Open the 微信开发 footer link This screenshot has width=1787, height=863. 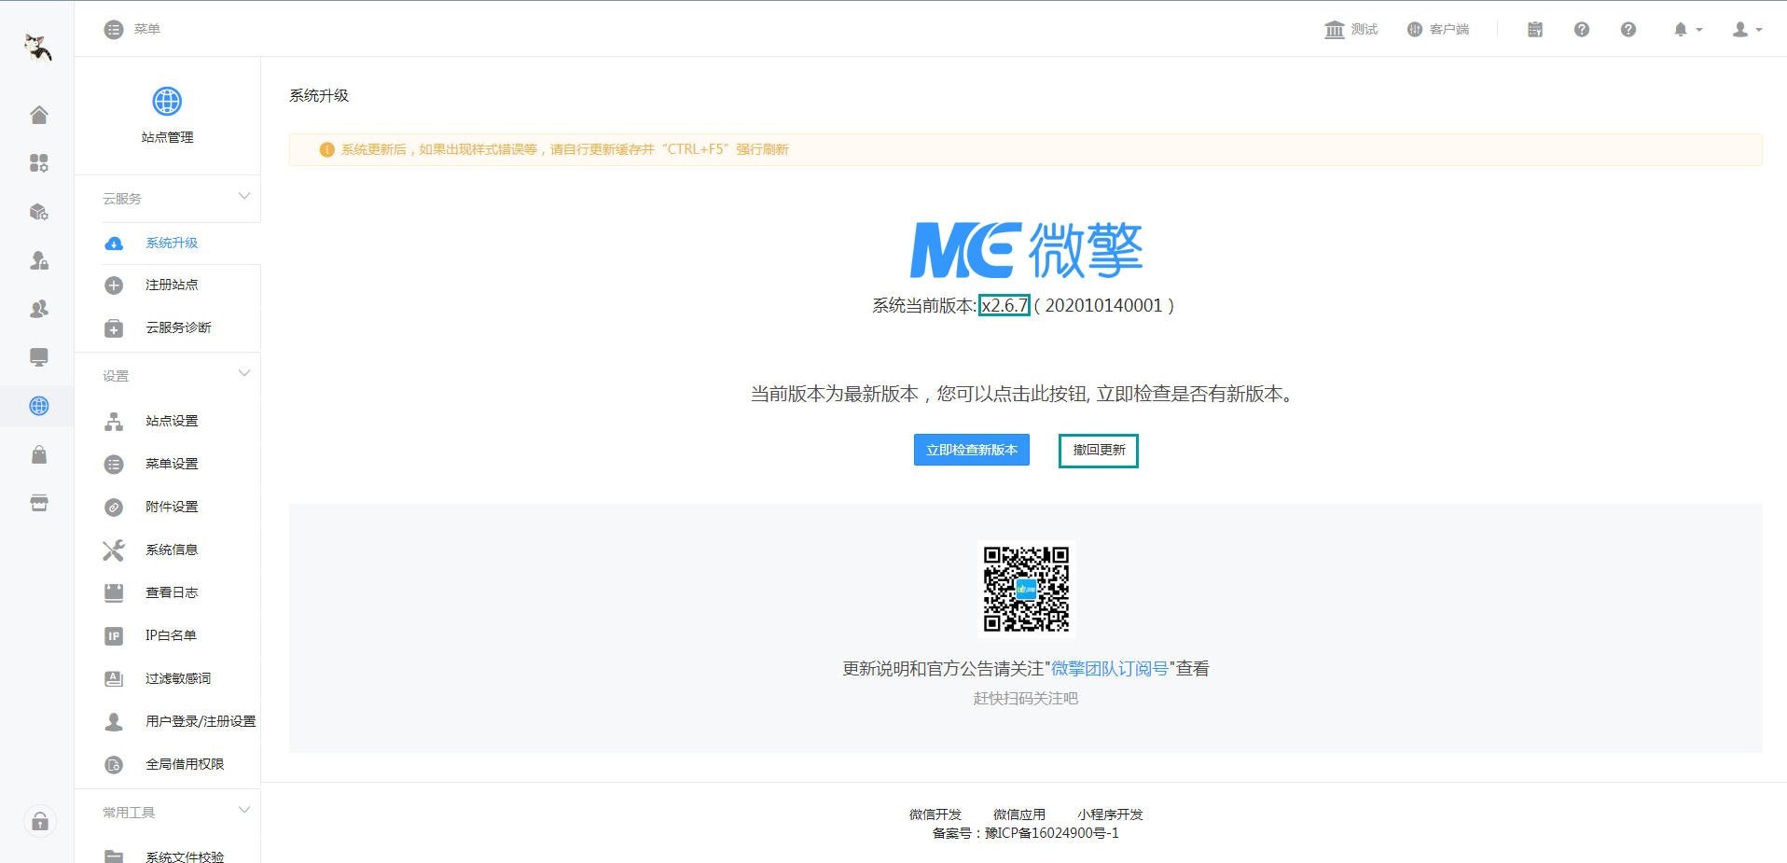(935, 814)
